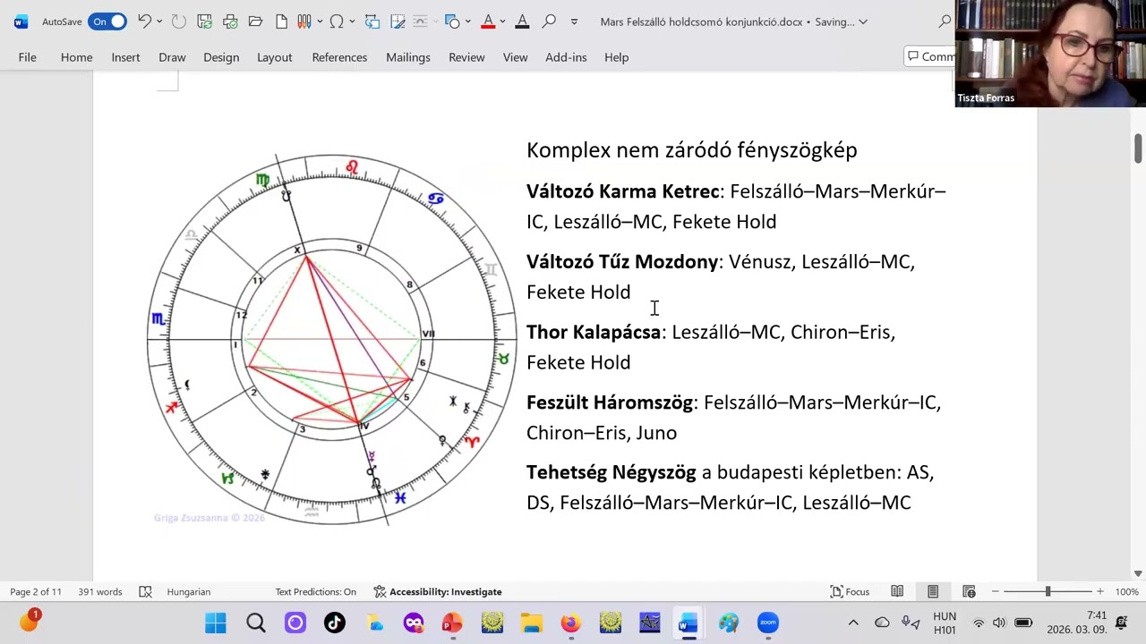Image resolution: width=1146 pixels, height=644 pixels.
Task: Open the Add-ins tab
Action: (x=566, y=57)
